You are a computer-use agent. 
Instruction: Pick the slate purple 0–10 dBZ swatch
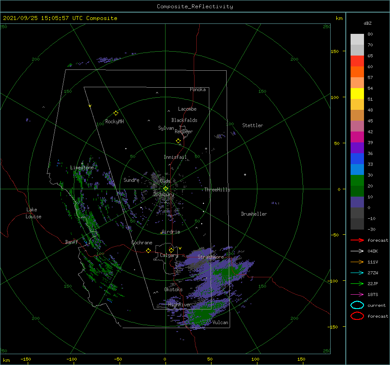(357, 202)
